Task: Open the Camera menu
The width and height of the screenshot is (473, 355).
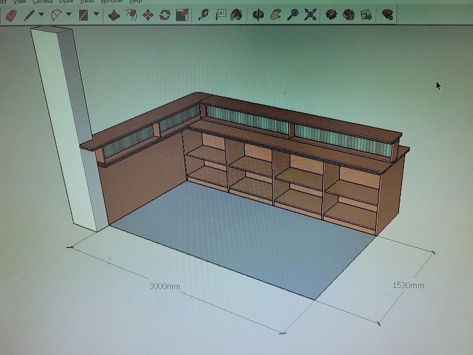Action: point(42,1)
